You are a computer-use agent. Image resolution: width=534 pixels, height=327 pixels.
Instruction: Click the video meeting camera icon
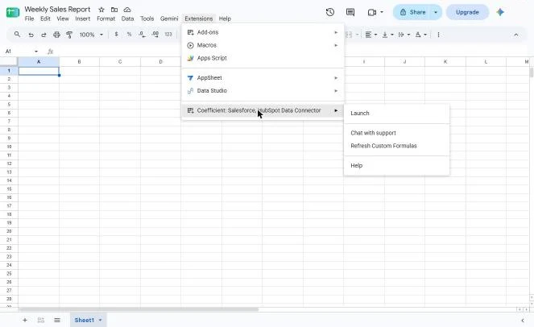click(372, 12)
